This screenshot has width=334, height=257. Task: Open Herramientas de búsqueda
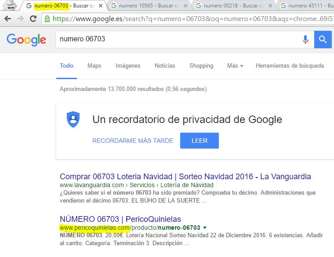click(x=290, y=66)
